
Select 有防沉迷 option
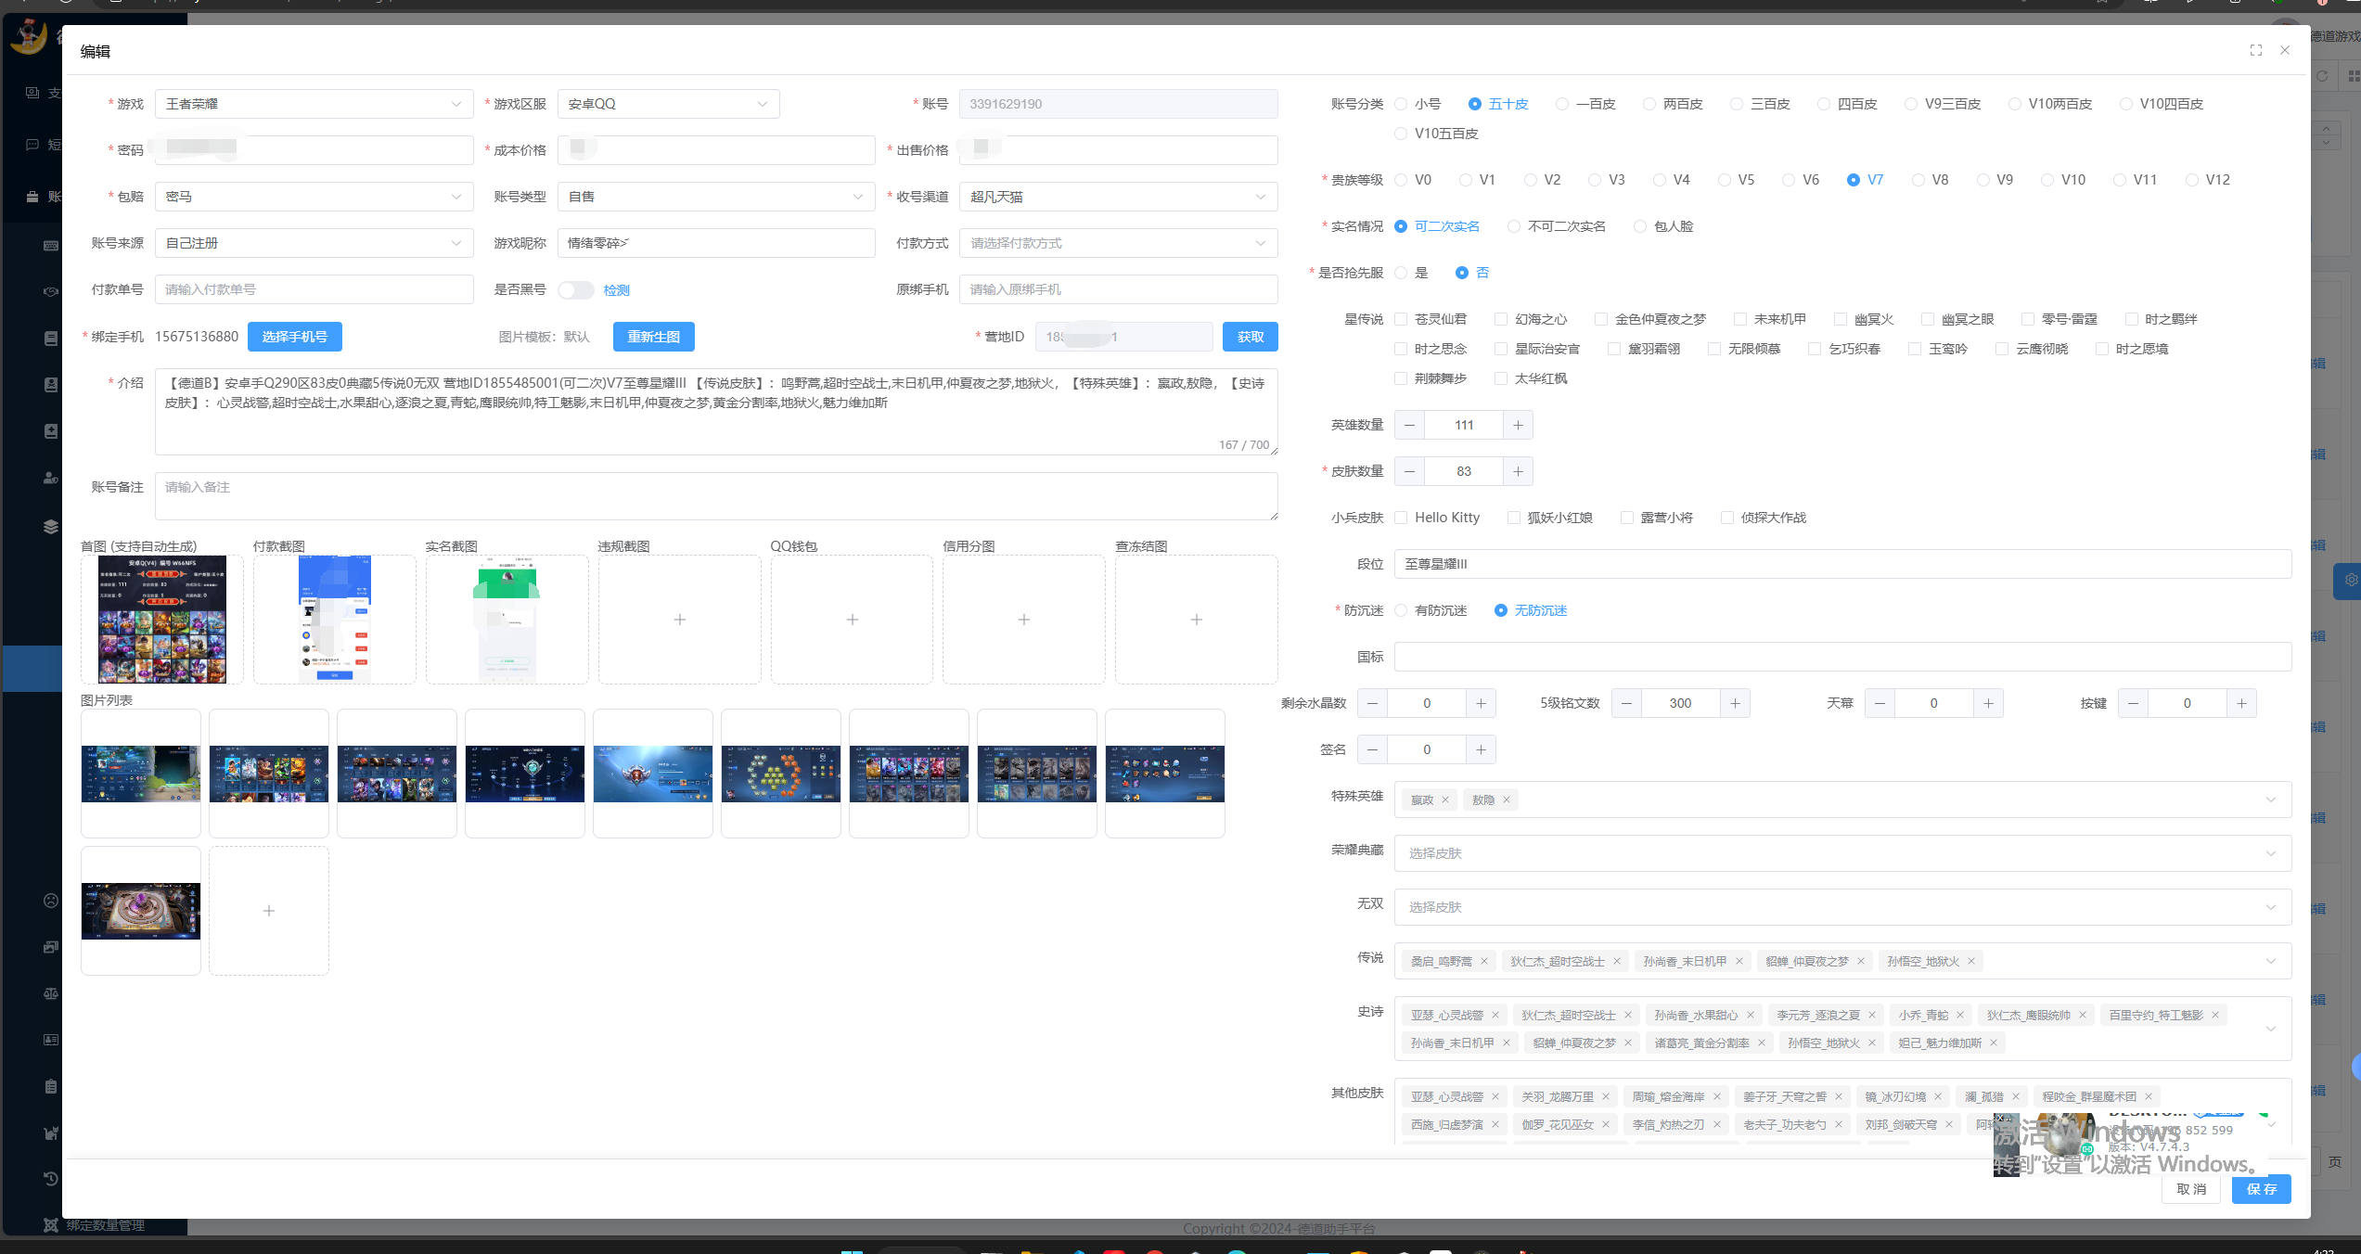coord(1401,610)
